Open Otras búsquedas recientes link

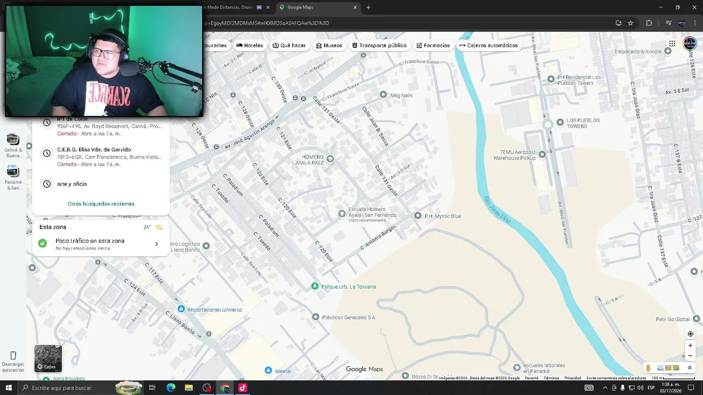[101, 204]
